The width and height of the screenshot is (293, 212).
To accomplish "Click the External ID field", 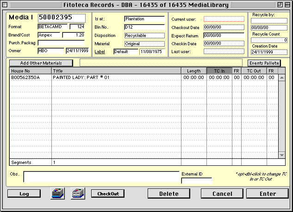I will coord(197,181).
